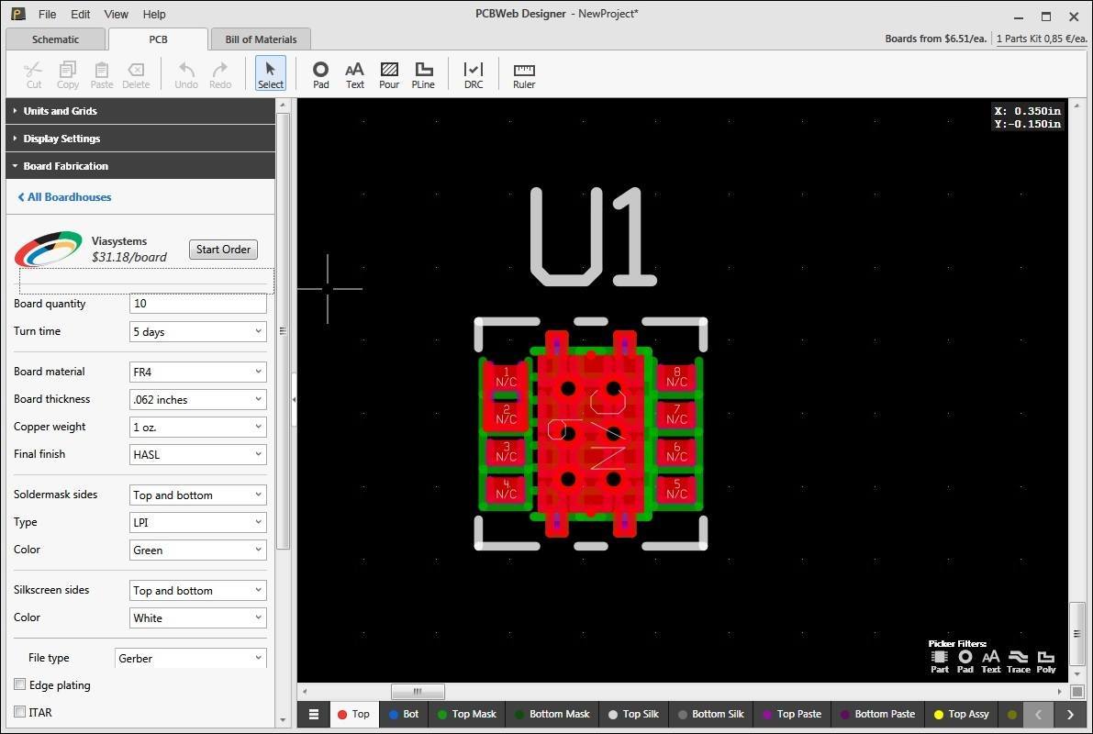1093x734 pixels.
Task: Pick the Text tool in toolbar
Action: [x=355, y=74]
